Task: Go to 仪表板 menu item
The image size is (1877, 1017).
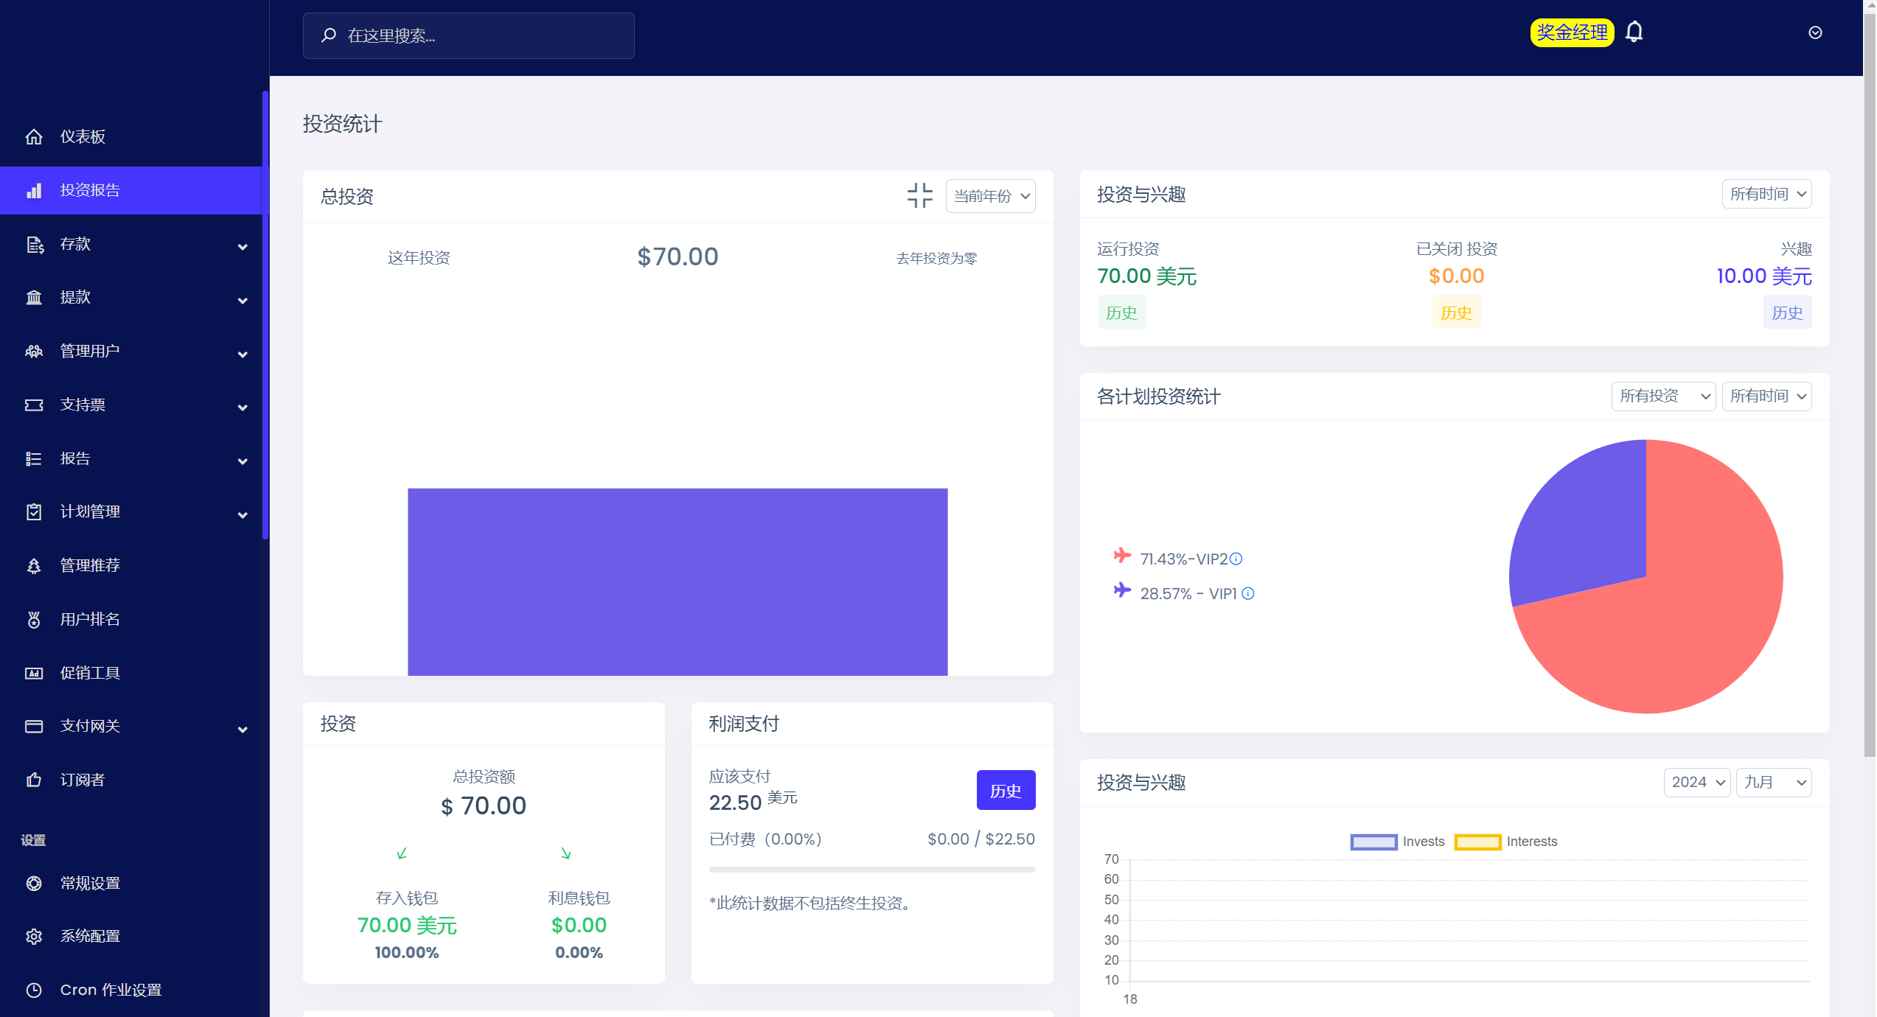Action: tap(131, 136)
